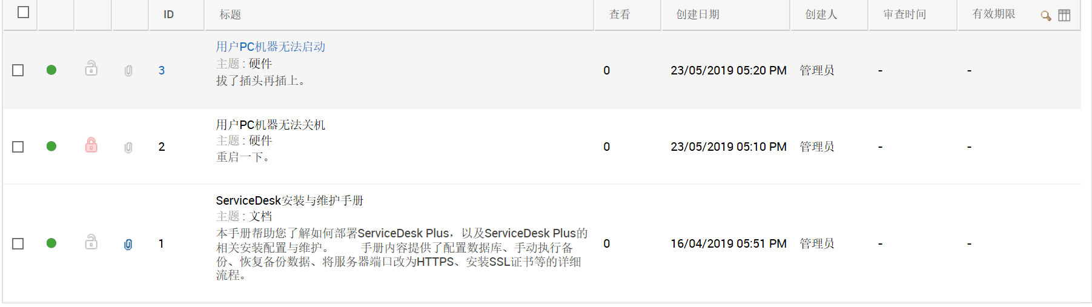Open the column chooser grid icon

1064,16
